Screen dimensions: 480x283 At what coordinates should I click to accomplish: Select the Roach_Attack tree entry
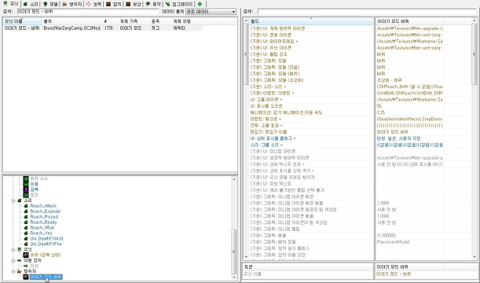(43, 206)
